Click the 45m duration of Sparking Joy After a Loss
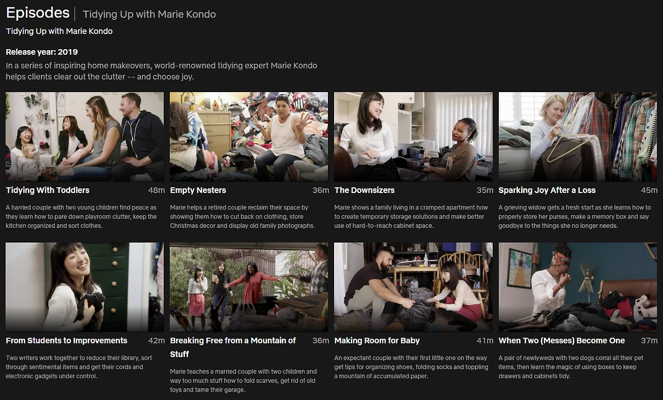Screen dimensions: 663x400 pos(649,190)
